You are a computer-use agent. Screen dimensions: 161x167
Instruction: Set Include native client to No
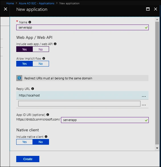pyautogui.click(x=41, y=142)
